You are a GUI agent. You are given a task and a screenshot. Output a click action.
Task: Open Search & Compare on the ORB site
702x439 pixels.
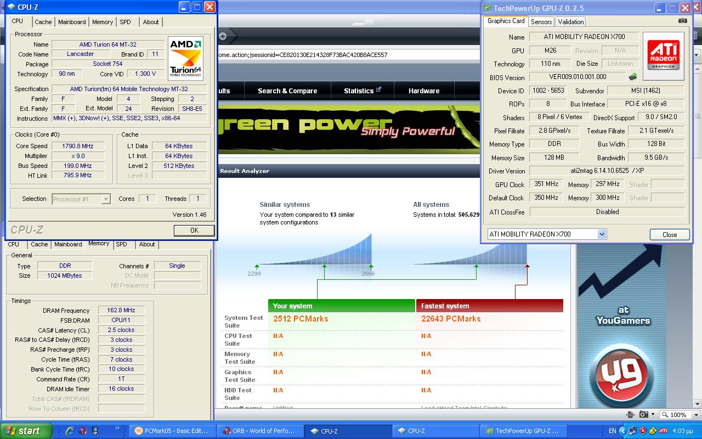tap(287, 91)
